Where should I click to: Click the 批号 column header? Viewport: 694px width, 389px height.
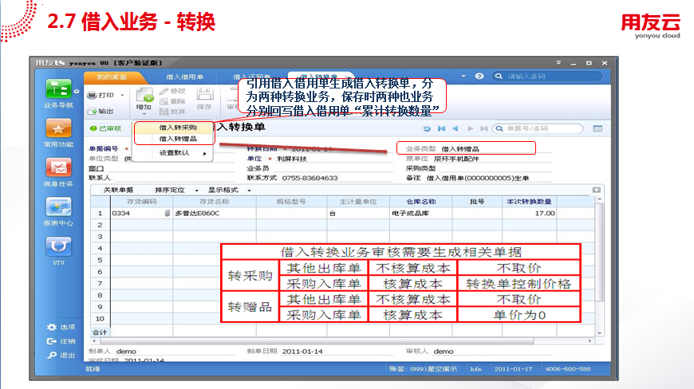coord(477,202)
